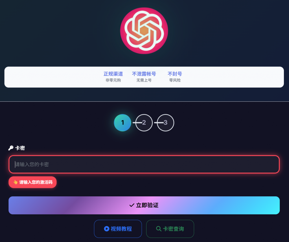Screen dimensions: 289x242
Task: Open the 卡密查询 lookup page
Action: pyautogui.click(x=170, y=229)
